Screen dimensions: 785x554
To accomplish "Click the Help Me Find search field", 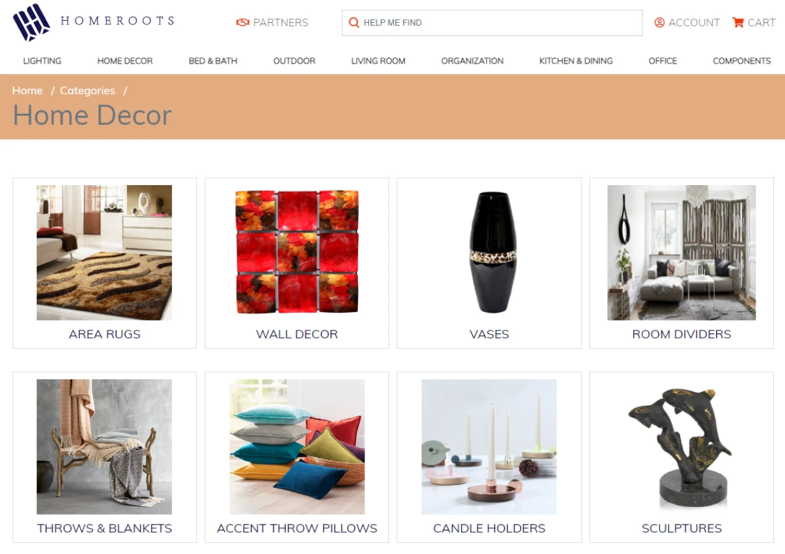I will (x=492, y=23).
